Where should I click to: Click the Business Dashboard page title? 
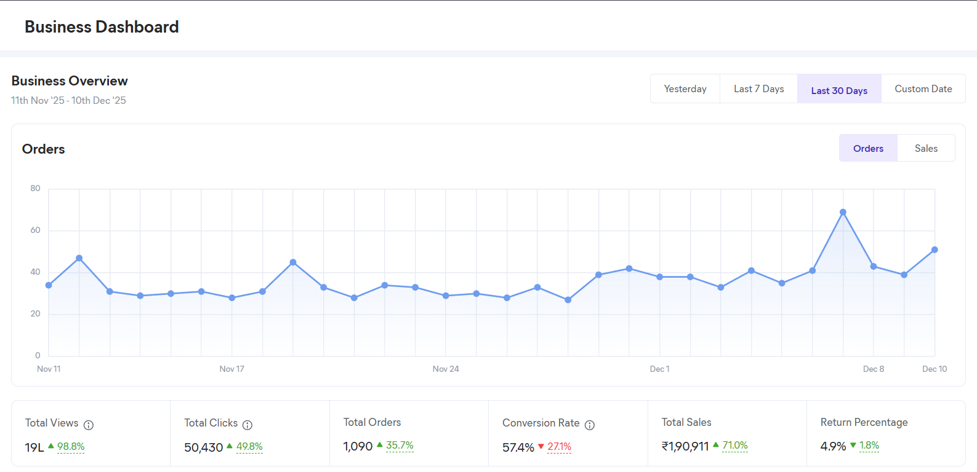coord(102,27)
